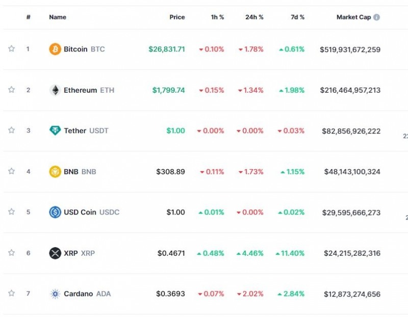Image resolution: width=408 pixels, height=317 pixels.
Task: Click the Bitcoin logo icon
Action: click(55, 49)
